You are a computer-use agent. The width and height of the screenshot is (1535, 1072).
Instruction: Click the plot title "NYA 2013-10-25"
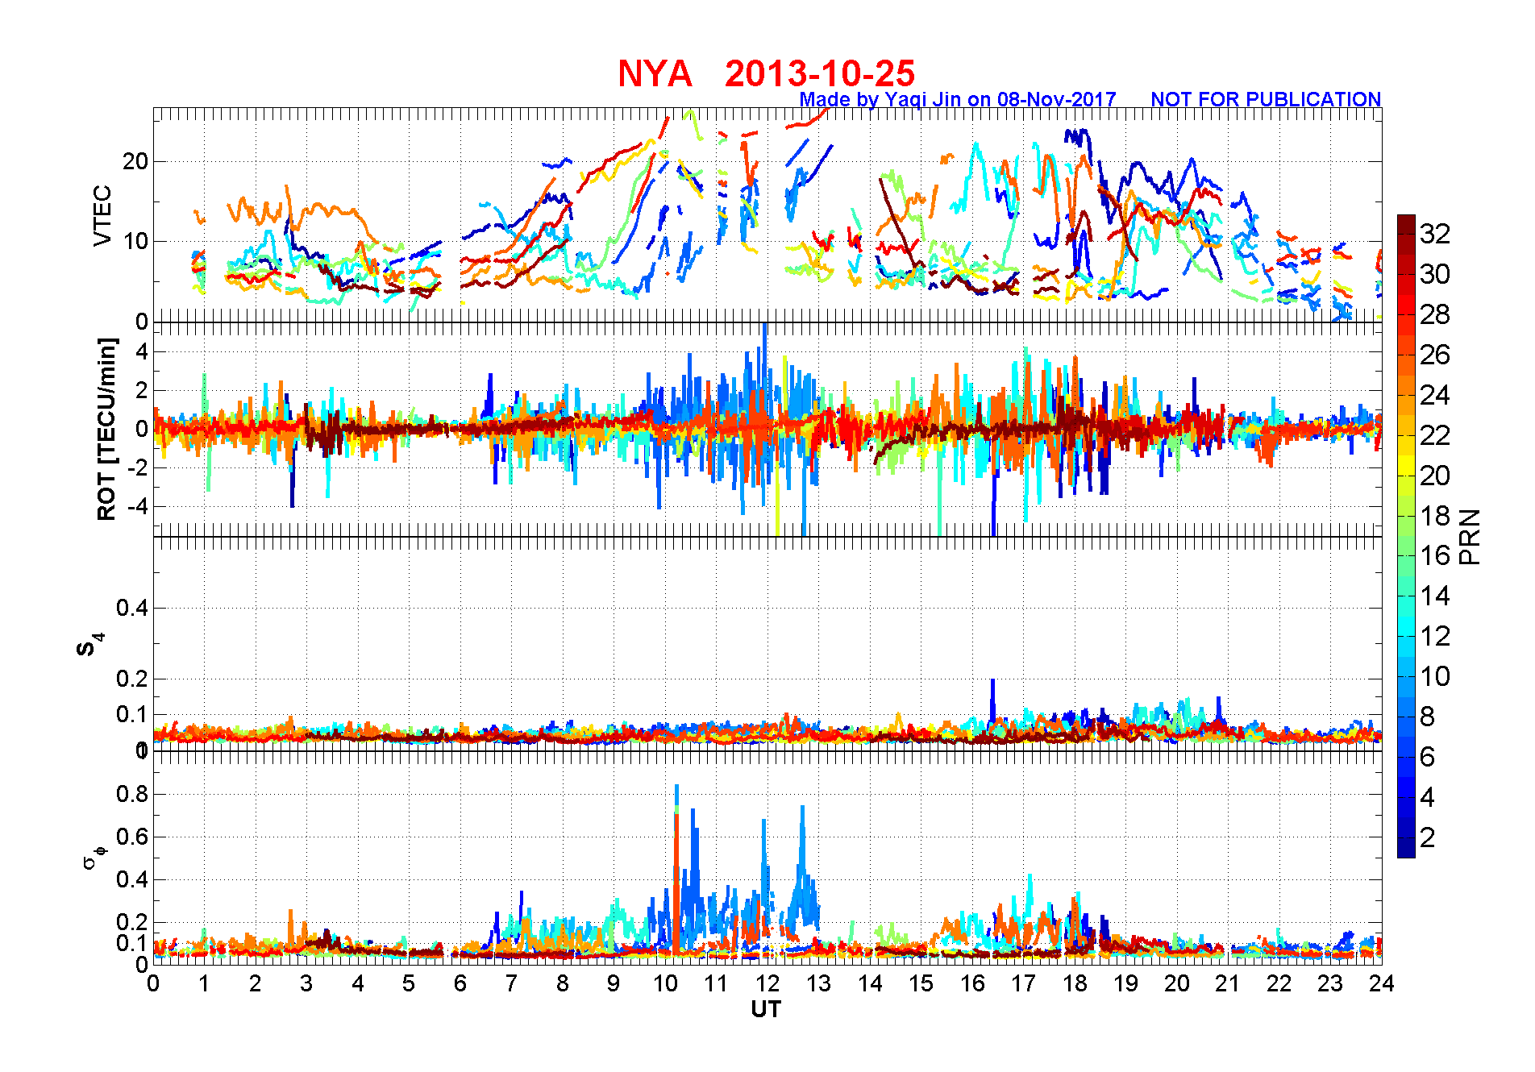(x=766, y=73)
